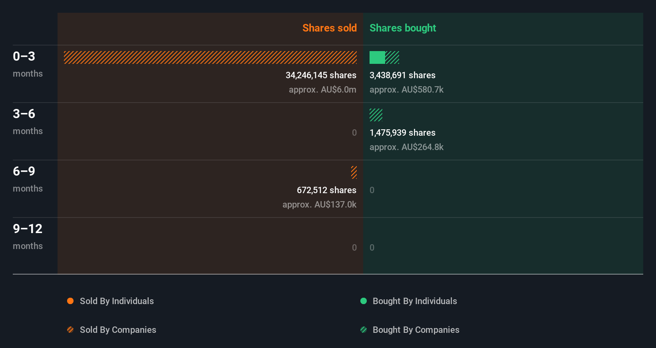Click the 0–3 months orange striped sold bar
This screenshot has height=348, width=656.
point(211,57)
